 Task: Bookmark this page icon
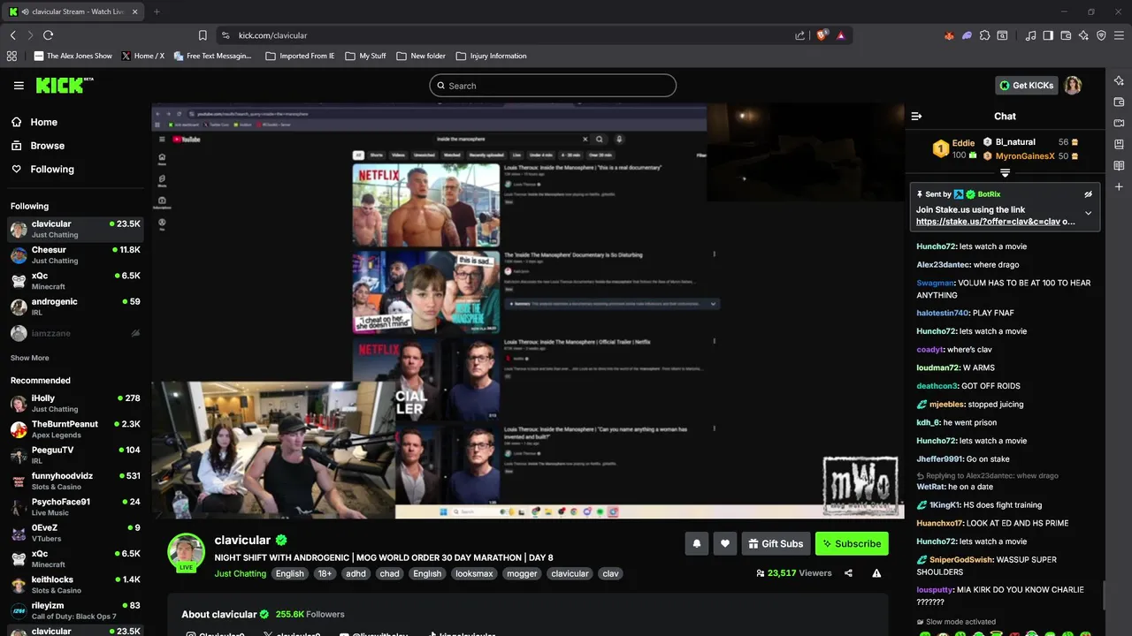pyautogui.click(x=203, y=35)
